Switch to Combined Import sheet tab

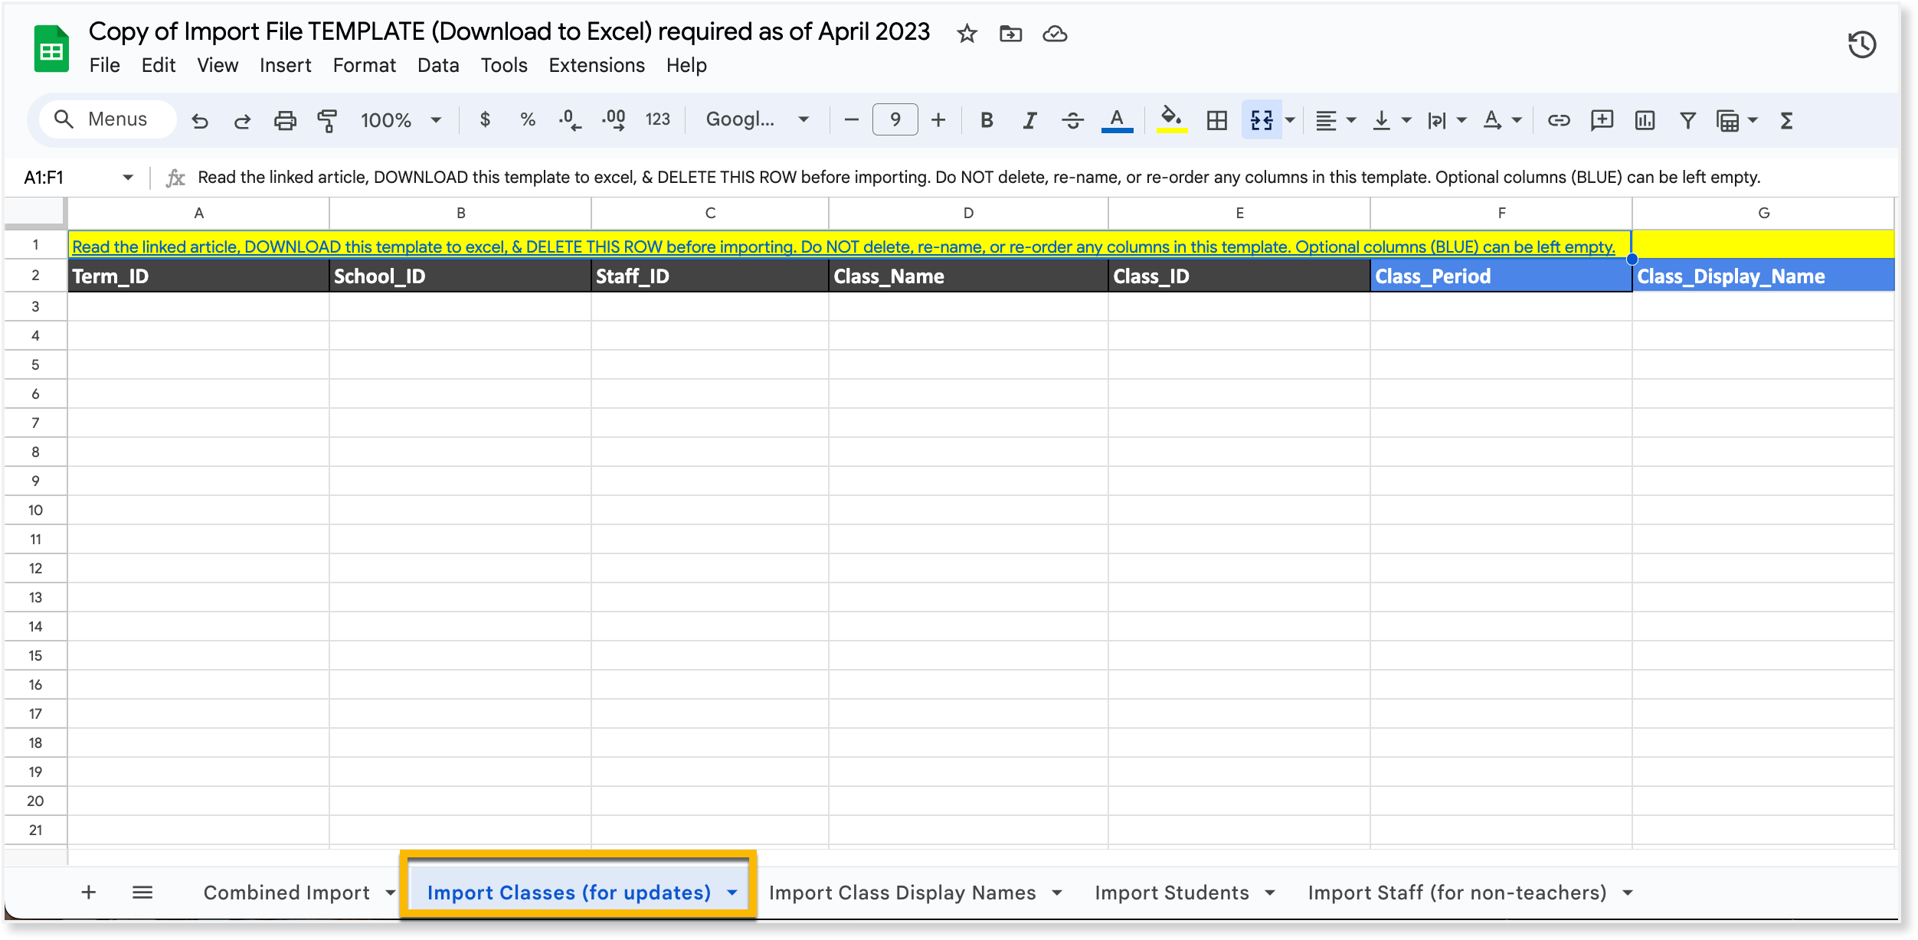pyautogui.click(x=286, y=893)
